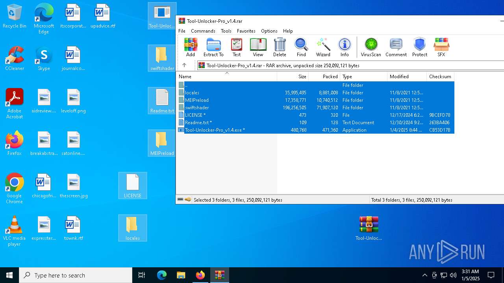The image size is (504, 283).
Task: Select townk.rtf desktop file
Action: (73, 228)
